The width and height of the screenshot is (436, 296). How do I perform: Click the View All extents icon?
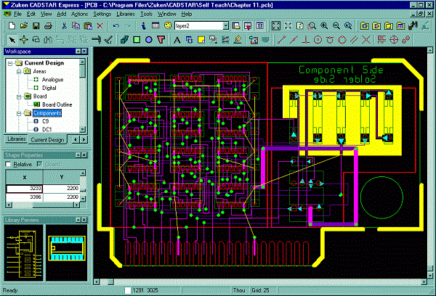tap(276, 26)
